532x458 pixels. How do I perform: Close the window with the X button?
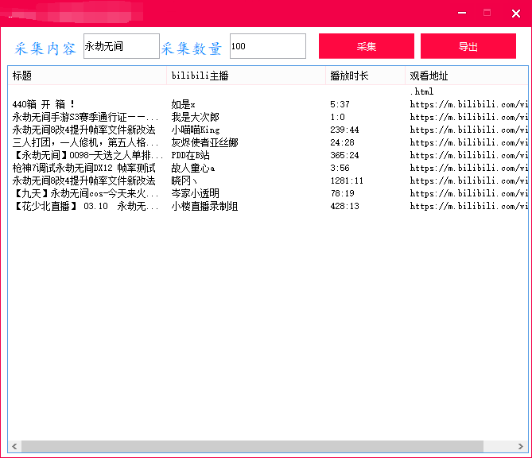tap(516, 14)
